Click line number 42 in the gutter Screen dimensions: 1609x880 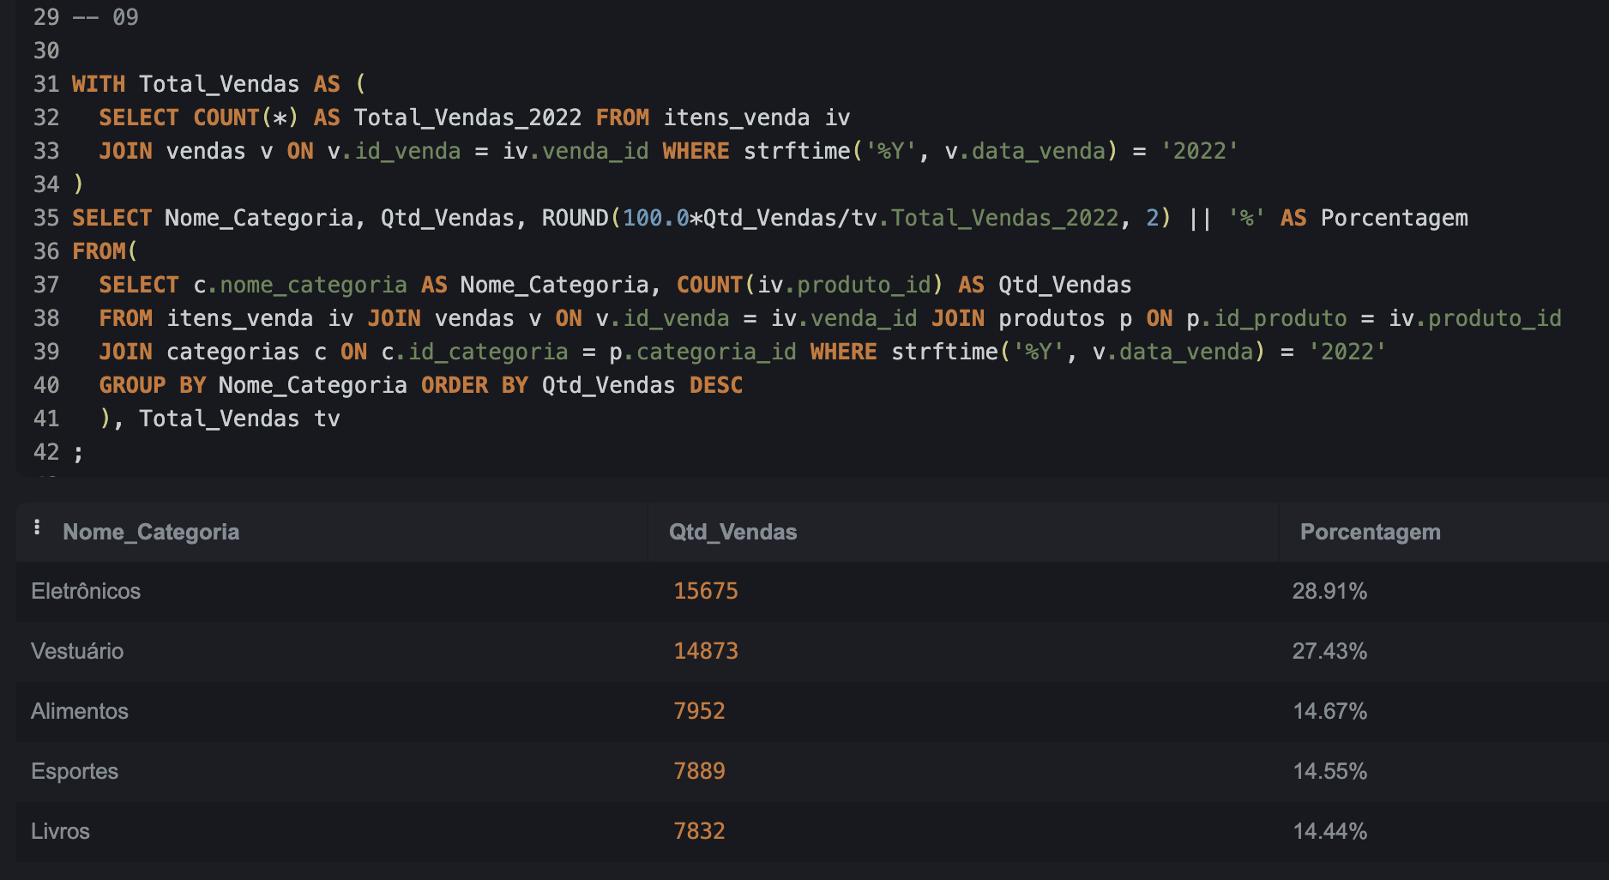click(x=46, y=452)
